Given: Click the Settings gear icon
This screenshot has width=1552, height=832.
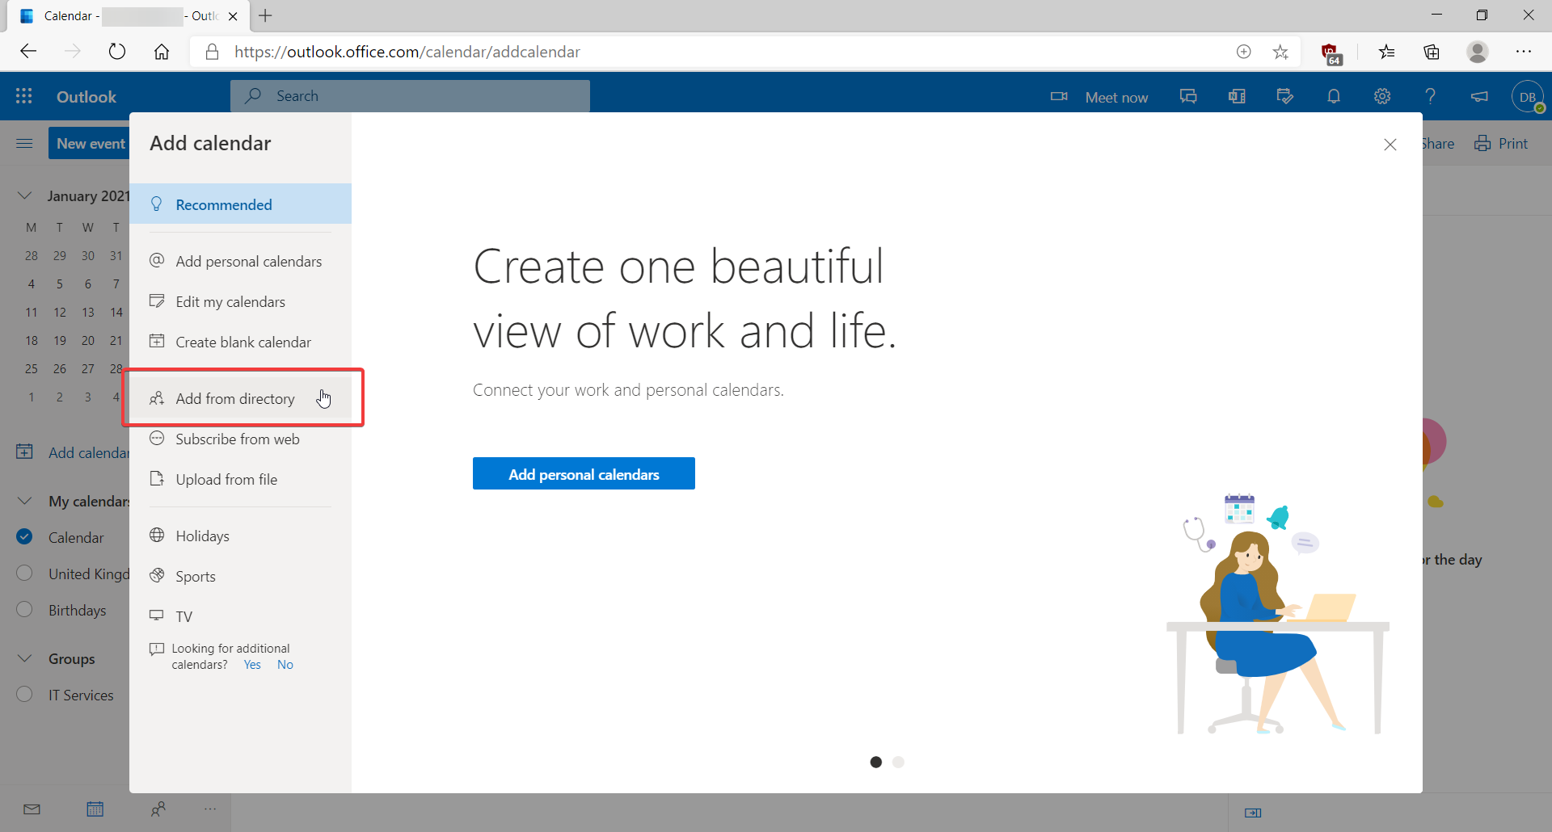Looking at the screenshot, I should (1382, 96).
